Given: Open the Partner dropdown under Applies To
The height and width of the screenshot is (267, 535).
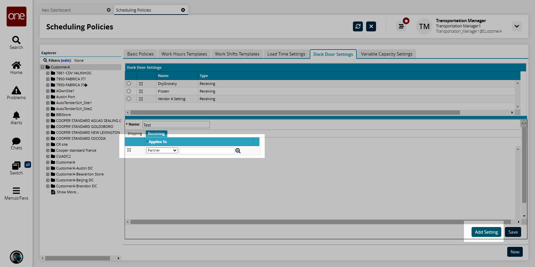Looking at the screenshot, I should pos(162,150).
